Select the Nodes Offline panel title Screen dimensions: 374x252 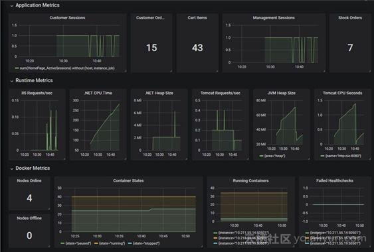point(29,218)
